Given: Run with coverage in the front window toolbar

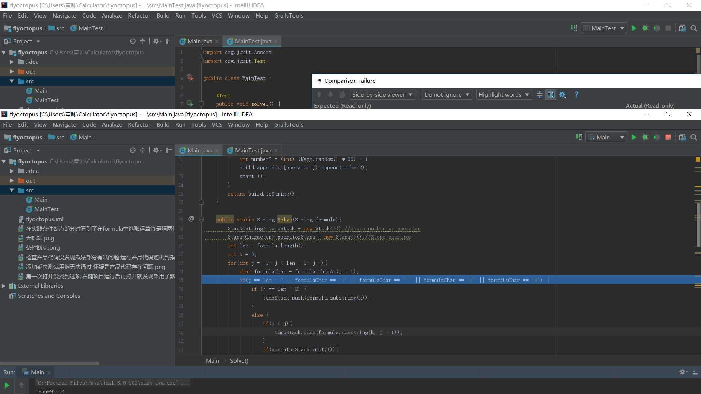Looking at the screenshot, I should (656, 138).
